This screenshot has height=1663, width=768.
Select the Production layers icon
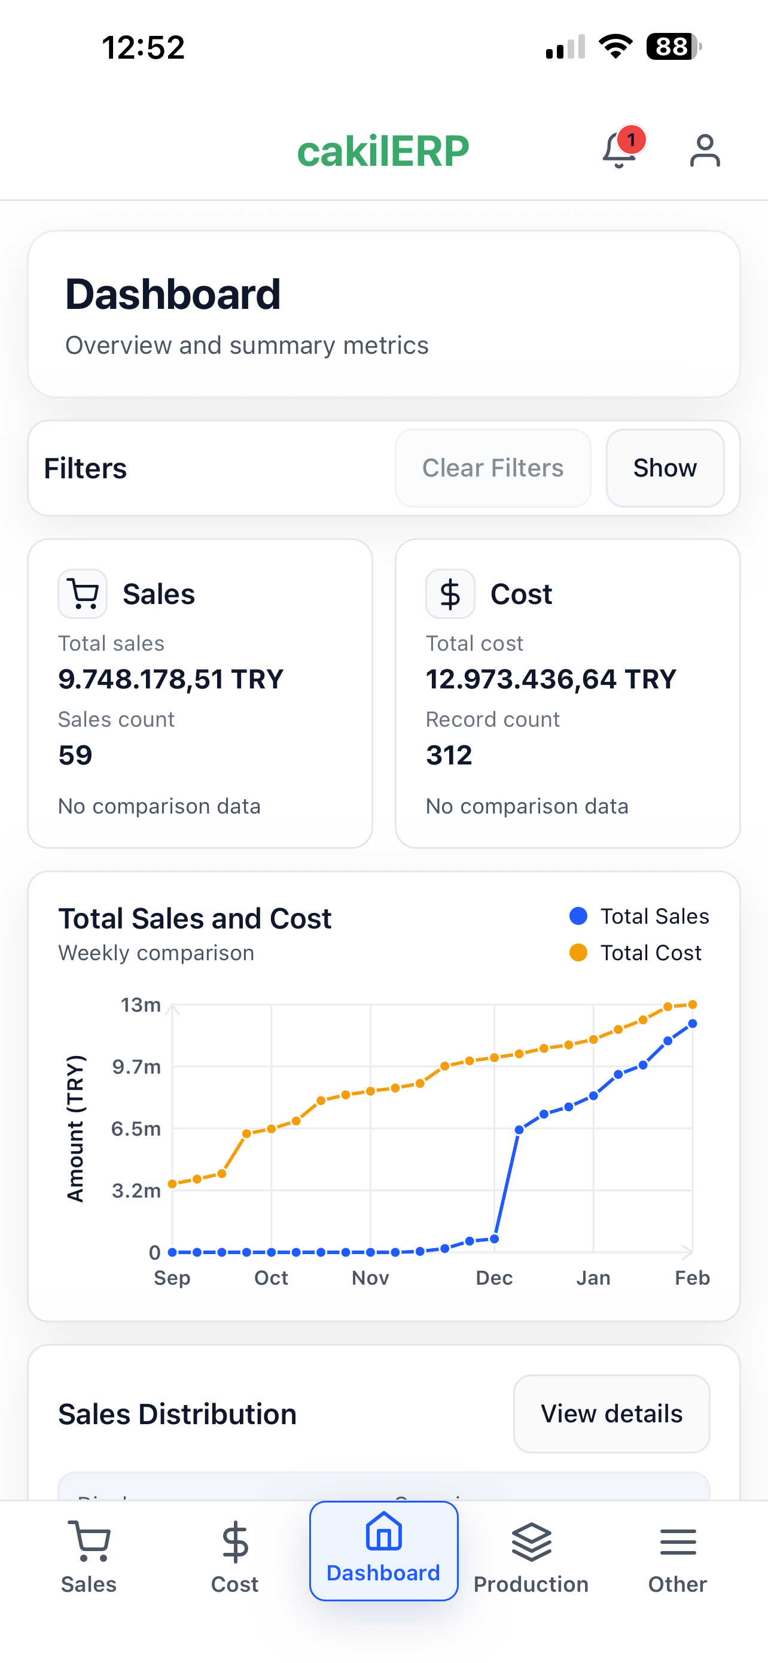(x=531, y=1541)
